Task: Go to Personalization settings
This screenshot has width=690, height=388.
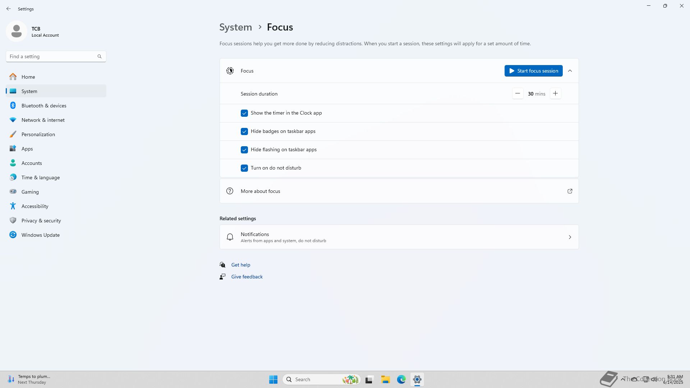Action: [38, 134]
